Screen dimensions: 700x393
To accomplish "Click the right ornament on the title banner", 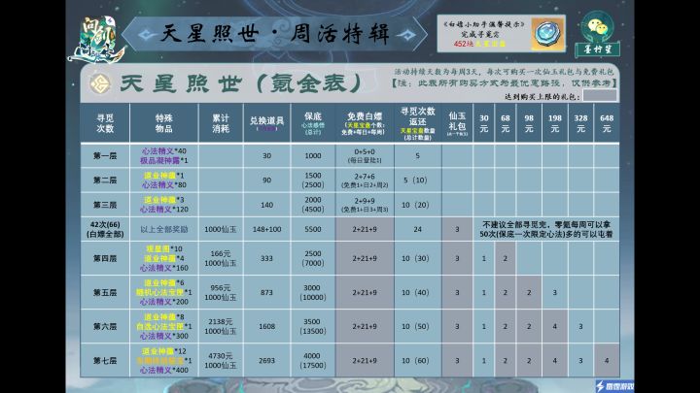I will [x=405, y=34].
